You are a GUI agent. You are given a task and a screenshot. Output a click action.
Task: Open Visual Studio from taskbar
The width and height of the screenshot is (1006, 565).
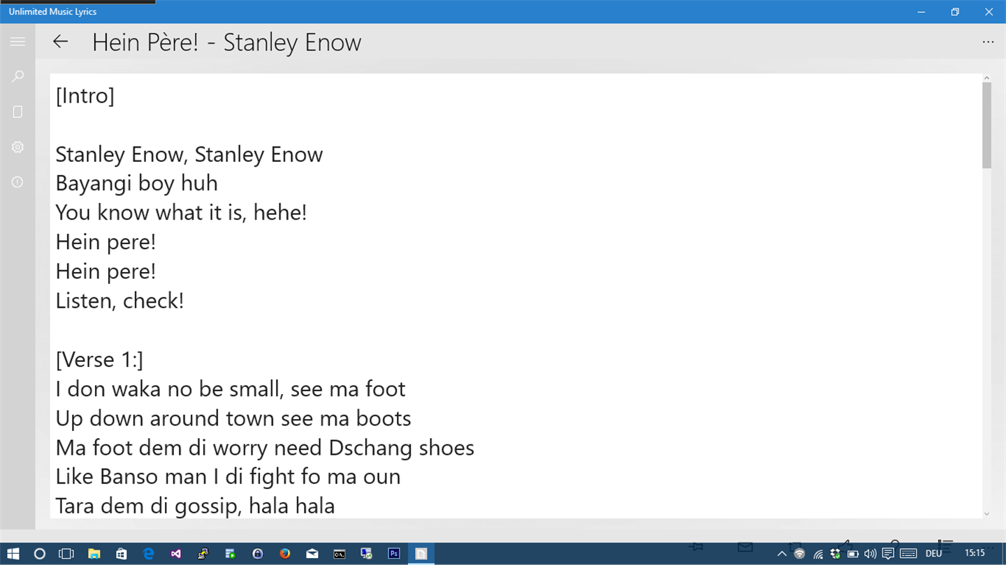(x=175, y=554)
